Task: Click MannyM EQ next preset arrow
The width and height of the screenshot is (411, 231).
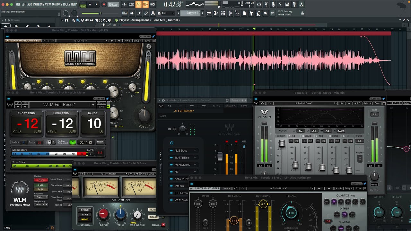Action: pyautogui.click(x=119, y=41)
